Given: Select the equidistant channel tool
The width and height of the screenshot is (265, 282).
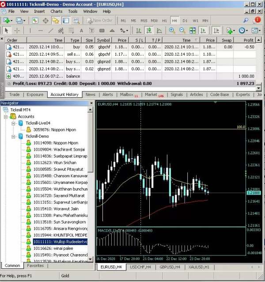Looking at the screenshot, I should [x=61, y=30].
